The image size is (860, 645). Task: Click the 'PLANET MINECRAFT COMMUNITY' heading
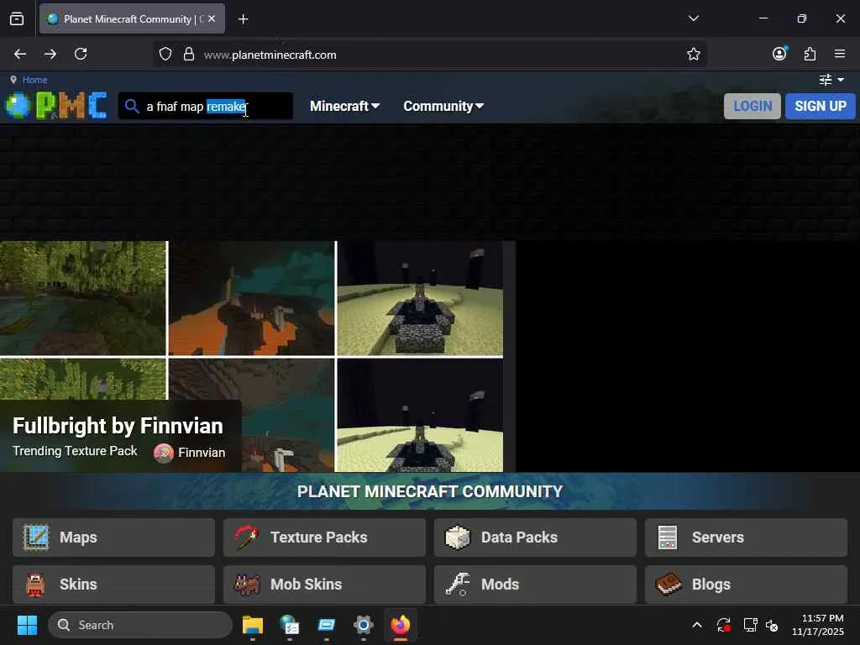[430, 491]
